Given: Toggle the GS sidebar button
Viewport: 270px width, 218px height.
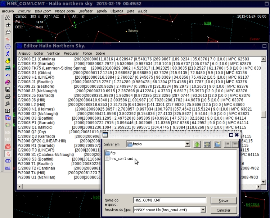Looking at the screenshot, I should [x=8, y=132].
